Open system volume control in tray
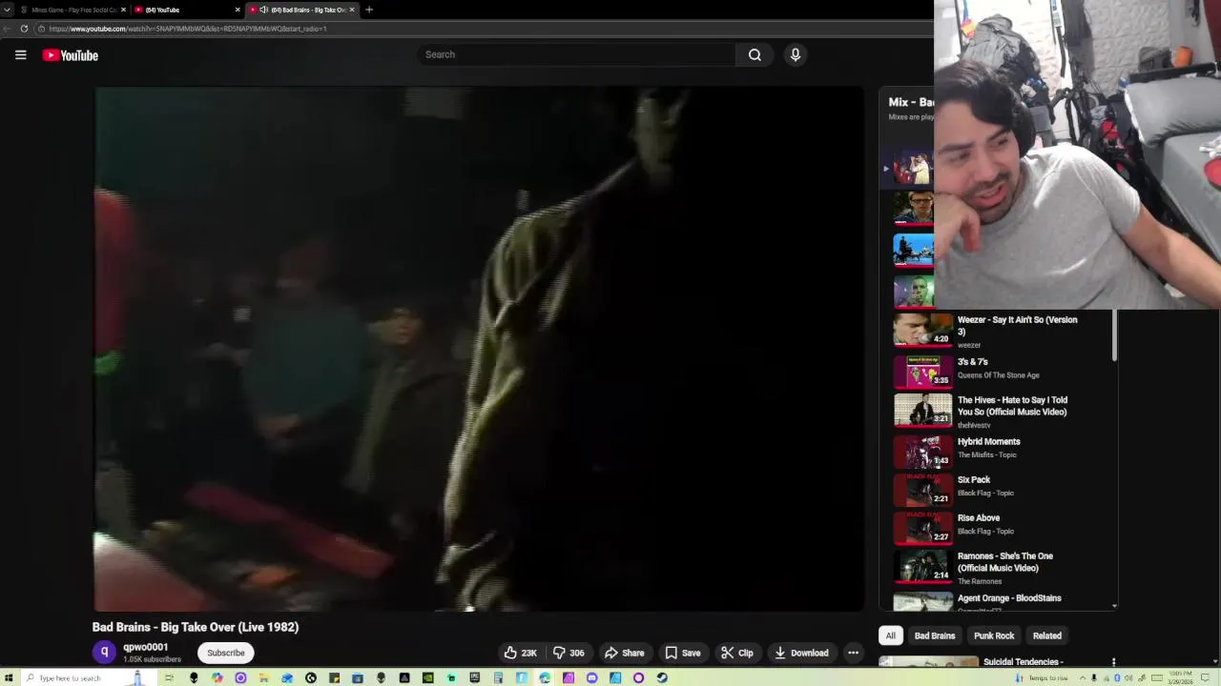This screenshot has width=1221, height=686. click(1128, 678)
